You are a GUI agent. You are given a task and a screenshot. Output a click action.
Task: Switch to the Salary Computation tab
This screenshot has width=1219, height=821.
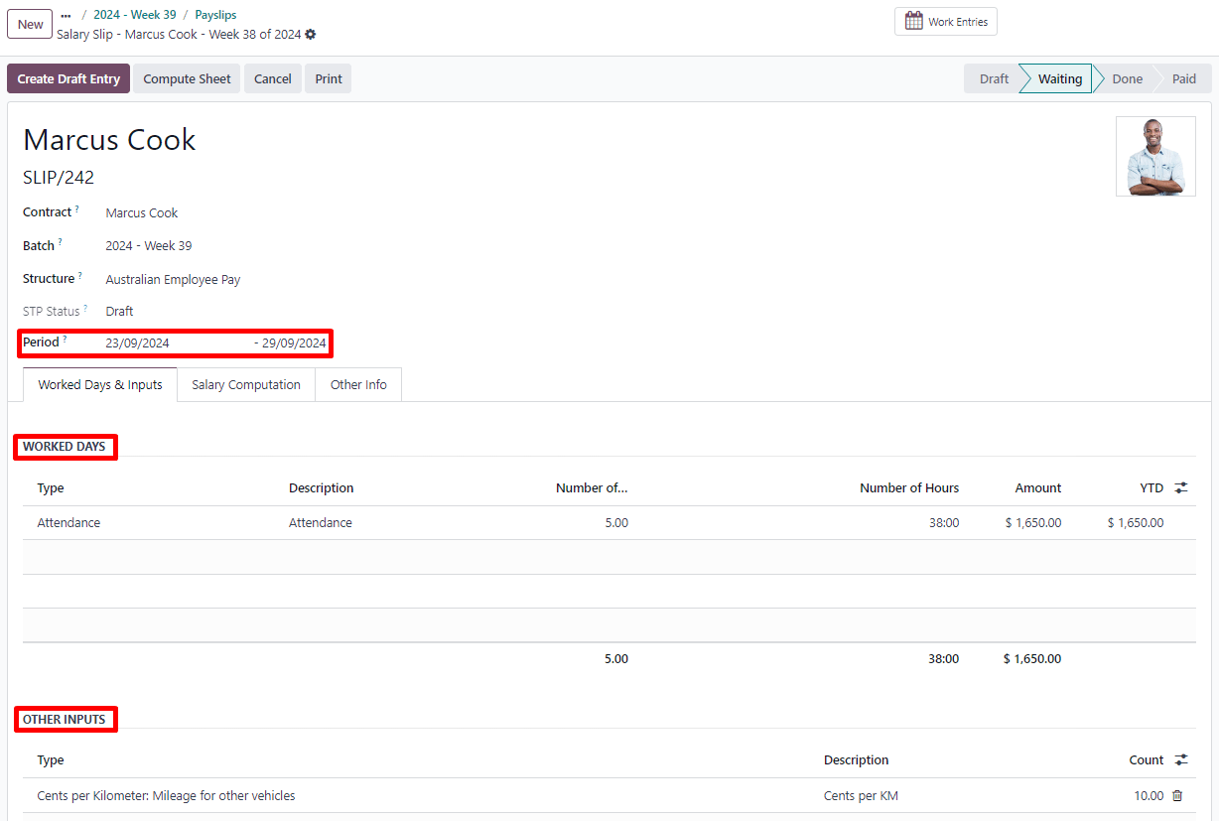coord(246,385)
